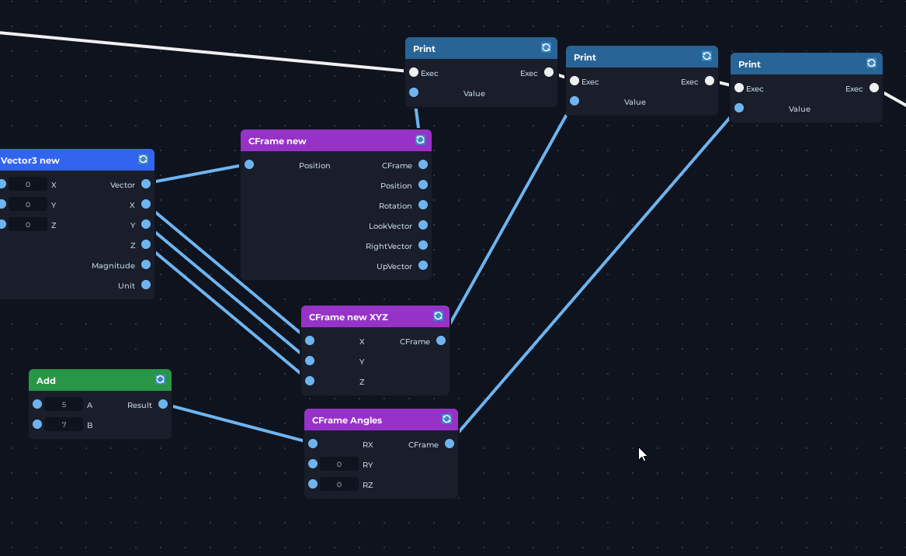Click RZ input pin on CFrame Angles
The width and height of the screenshot is (906, 556).
313,485
